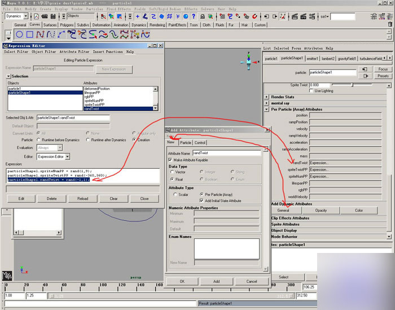This screenshot has width=395, height=310.
Task: Click the render current frame clapboard icon
Action: [295, 16]
